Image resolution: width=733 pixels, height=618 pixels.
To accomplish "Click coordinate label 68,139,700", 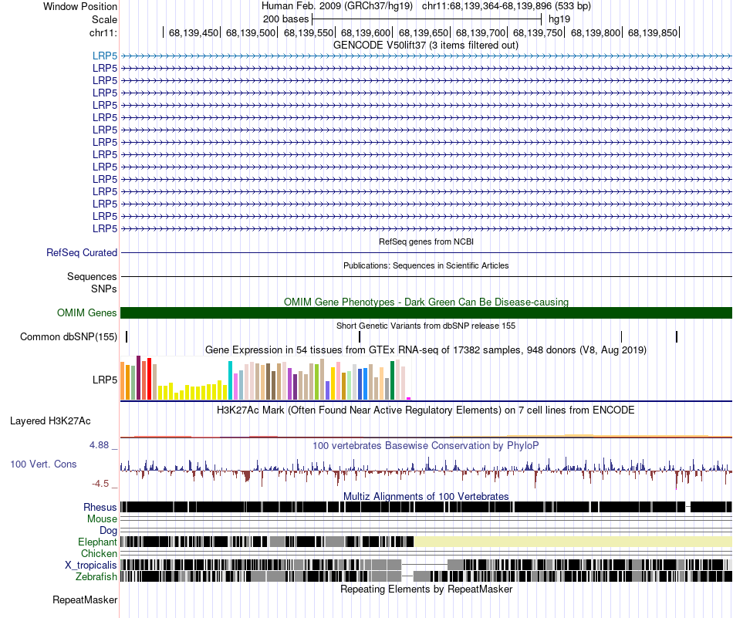I will (x=481, y=32).
